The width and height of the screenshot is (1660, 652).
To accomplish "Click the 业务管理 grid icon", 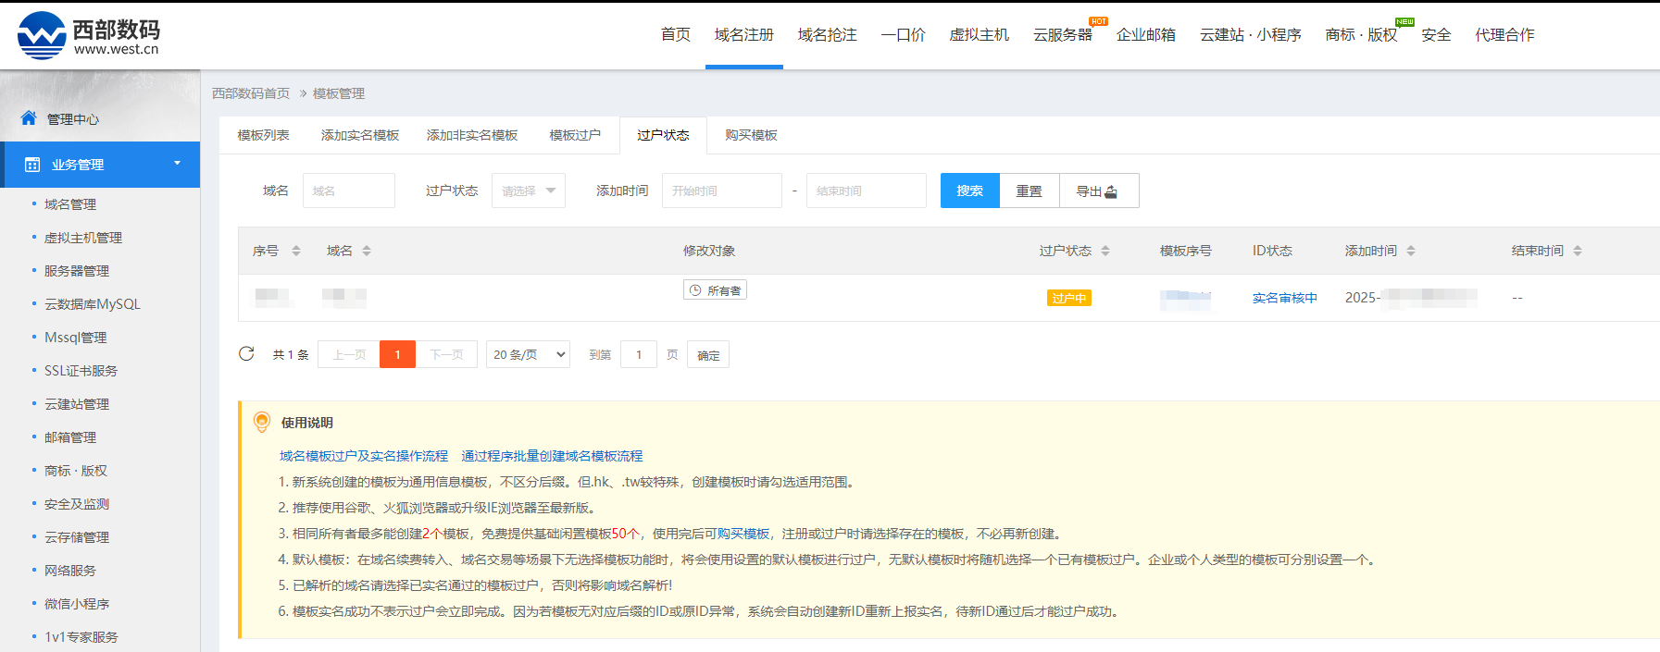I will tap(32, 165).
